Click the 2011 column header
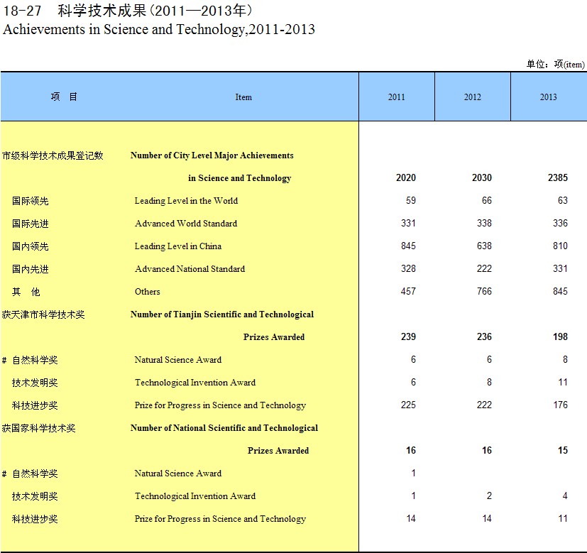 pos(396,97)
